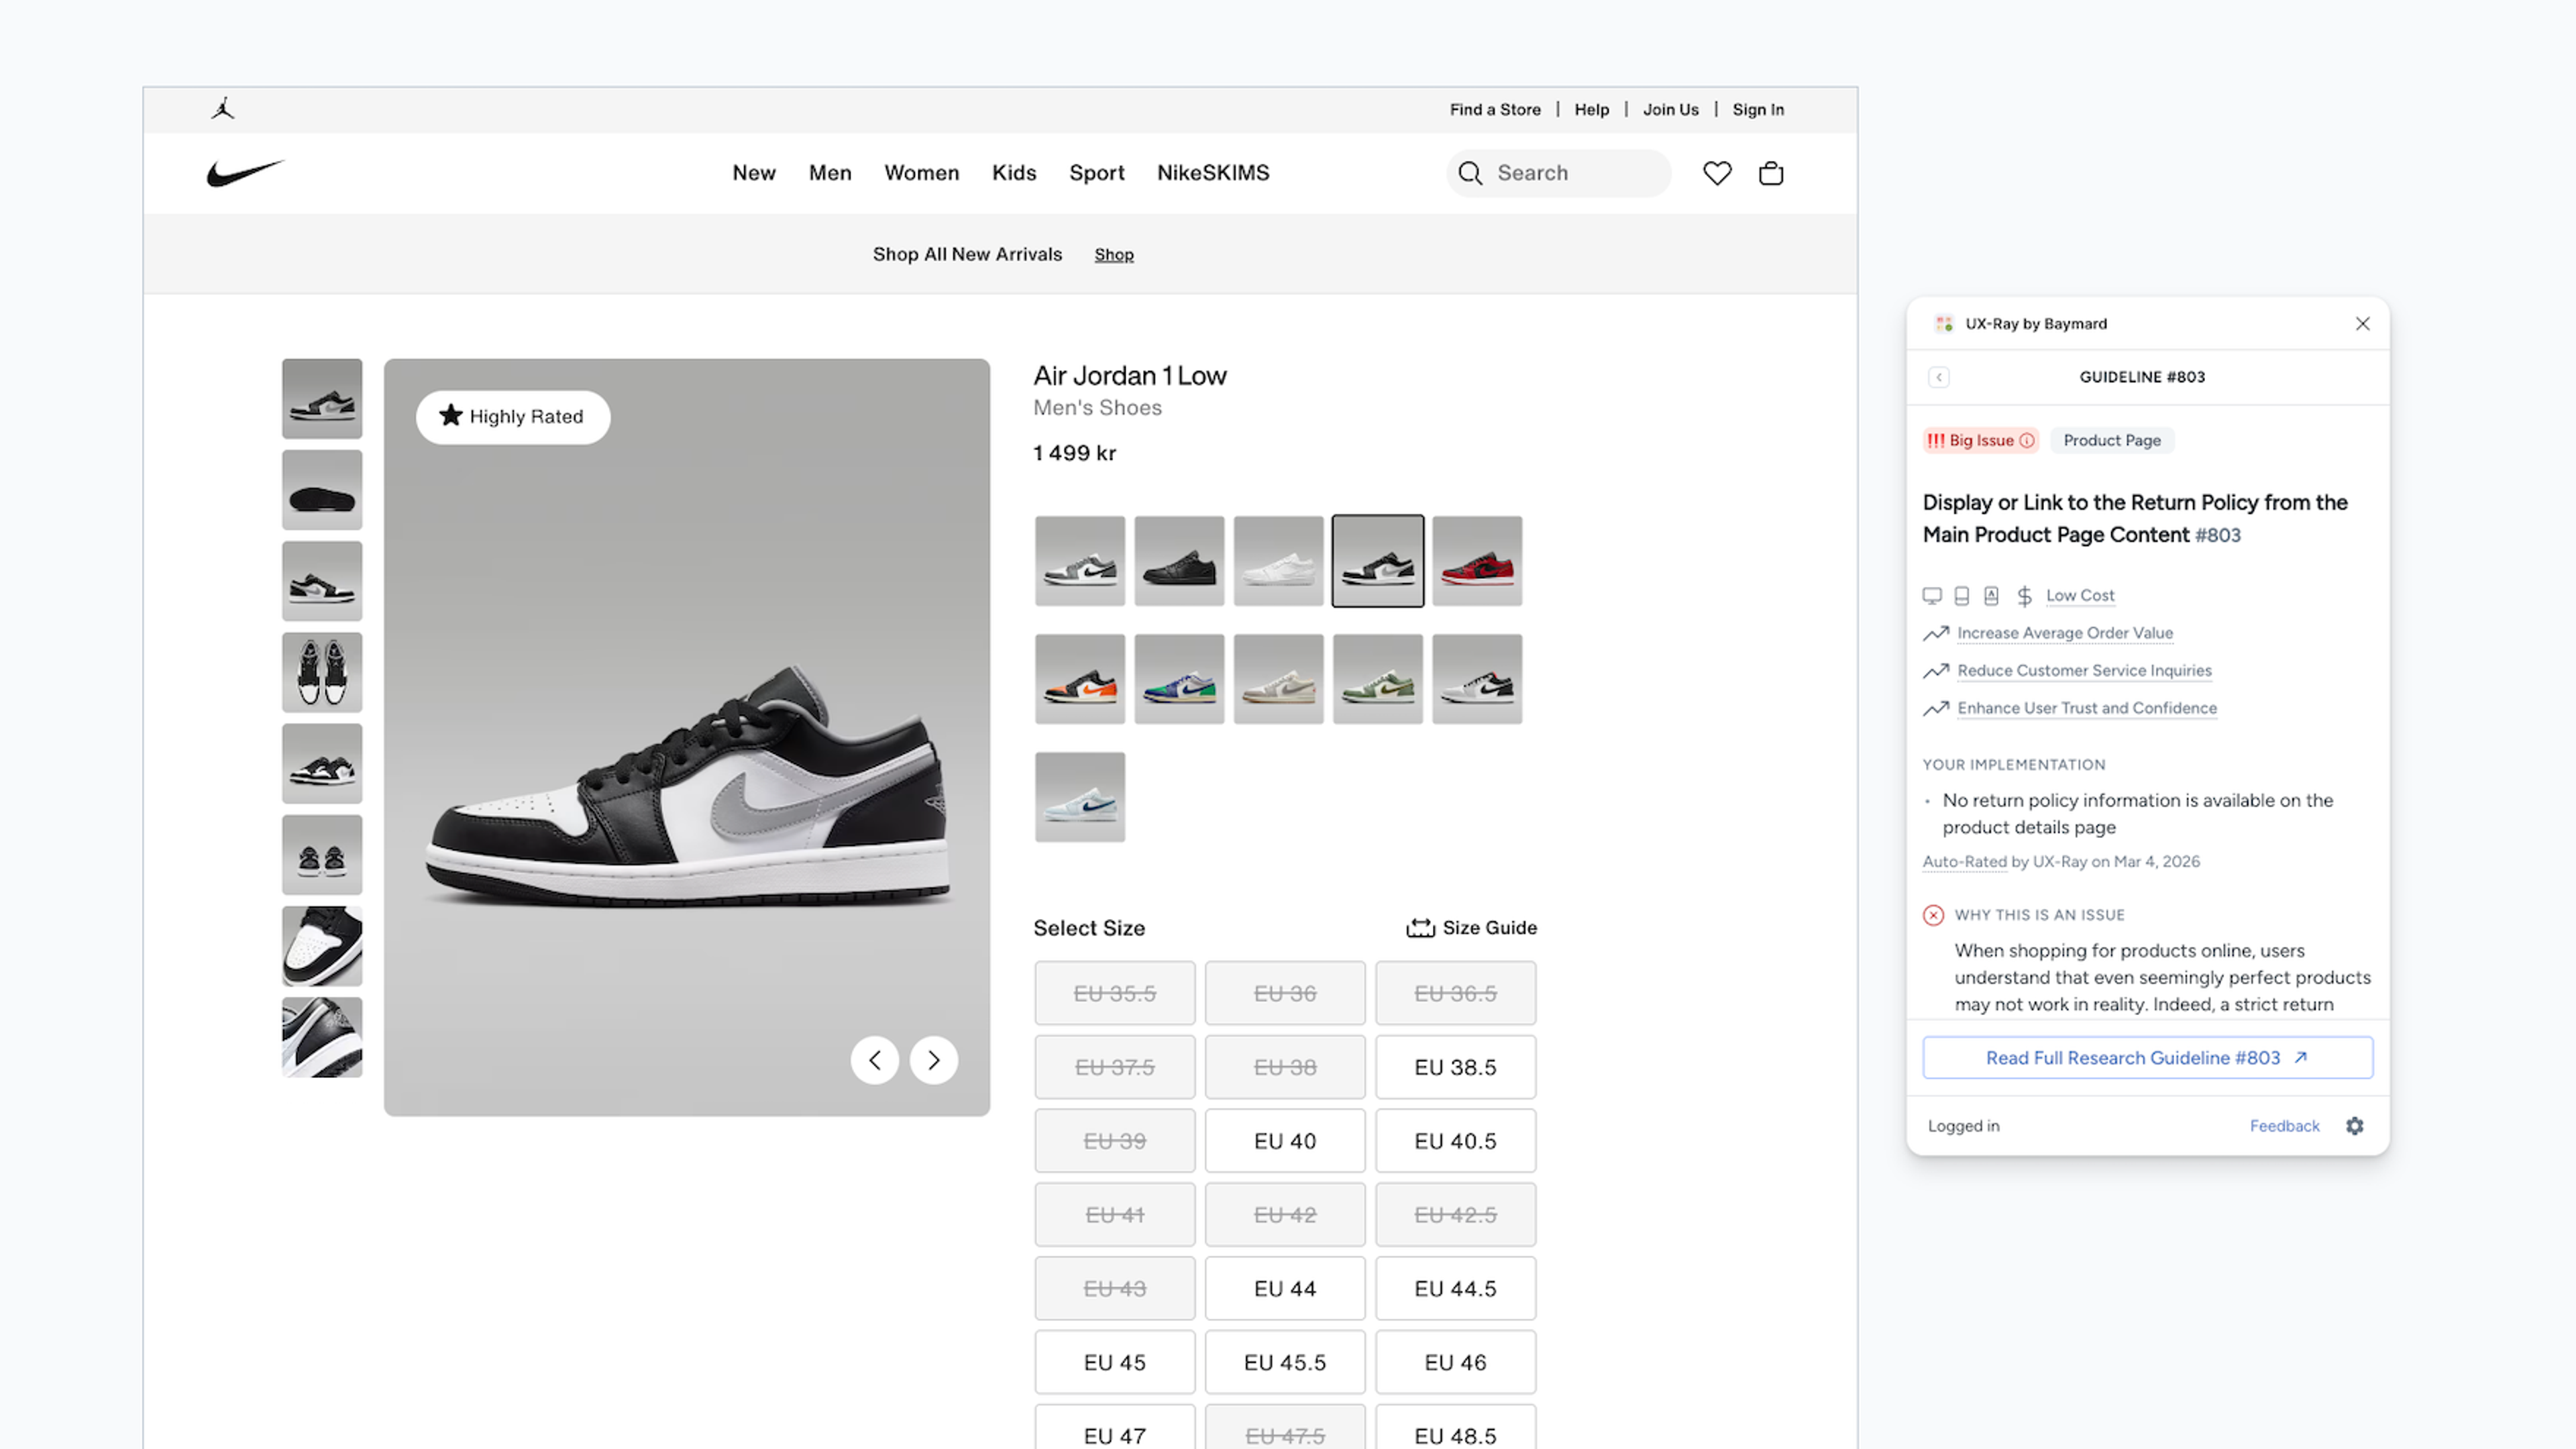Click the Size Guide ruler icon
This screenshot has width=2576, height=1449.
[x=1420, y=928]
